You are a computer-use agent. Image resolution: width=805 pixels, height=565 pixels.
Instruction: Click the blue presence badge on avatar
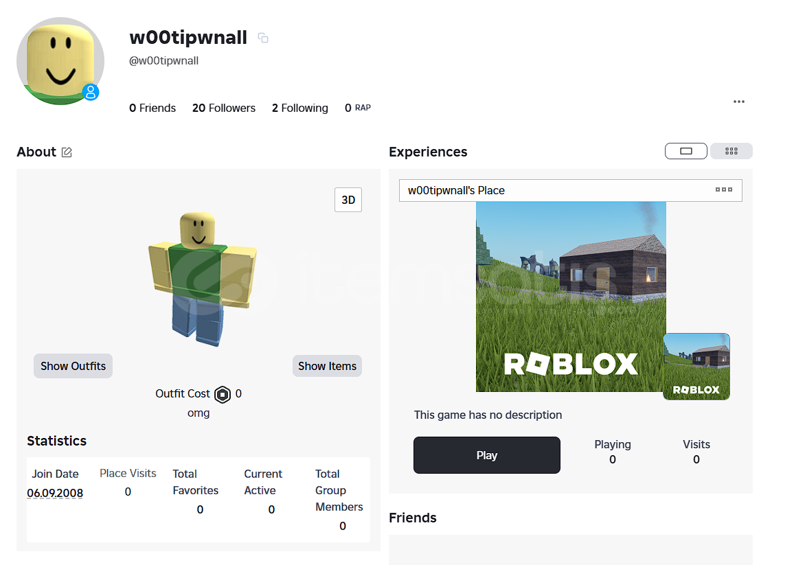click(91, 93)
